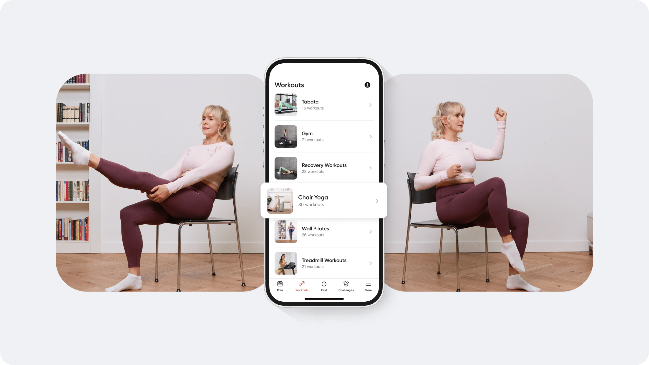The image size is (649, 365).
Task: Tap the Tabata workout thumbnail
Action: [285, 104]
